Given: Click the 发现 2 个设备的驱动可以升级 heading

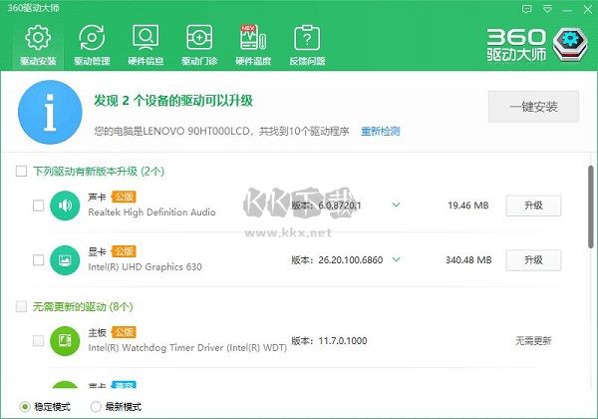Looking at the screenshot, I should [x=173, y=101].
